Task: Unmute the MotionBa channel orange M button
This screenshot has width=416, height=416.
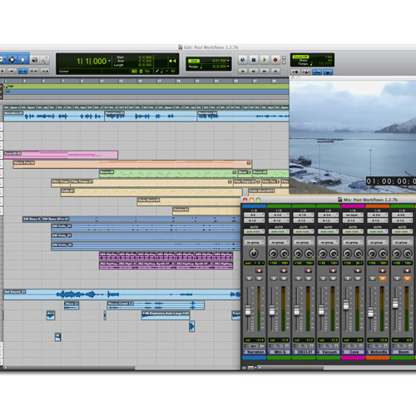Action: pos(383,278)
